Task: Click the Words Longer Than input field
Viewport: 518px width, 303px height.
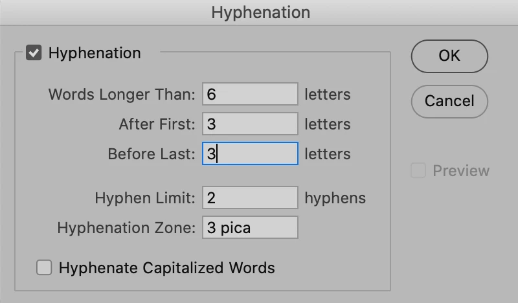Action: [250, 94]
